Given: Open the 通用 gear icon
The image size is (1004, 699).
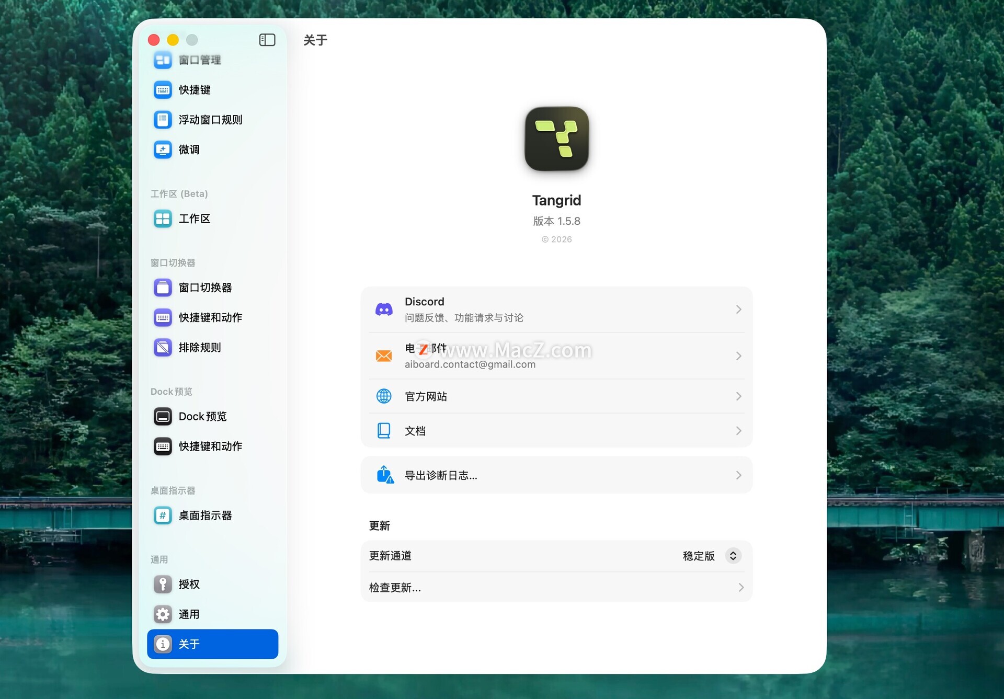Looking at the screenshot, I should 163,614.
